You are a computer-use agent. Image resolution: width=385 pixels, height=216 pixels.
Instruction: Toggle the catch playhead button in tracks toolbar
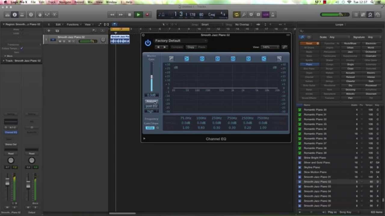[114, 24]
